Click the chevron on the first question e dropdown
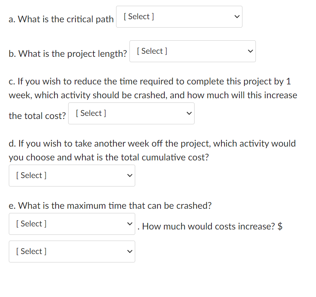Screen dimensions: 316x297 coord(129,224)
